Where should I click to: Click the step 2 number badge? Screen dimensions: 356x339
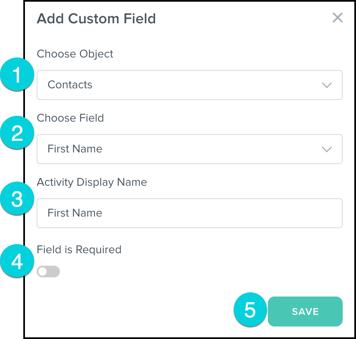[17, 134]
